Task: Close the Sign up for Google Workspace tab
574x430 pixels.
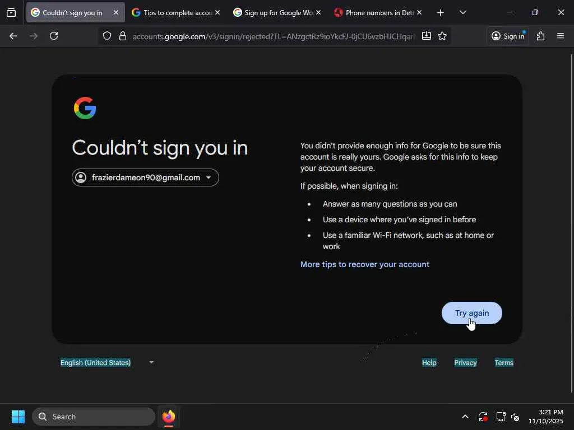Action: [x=318, y=12]
